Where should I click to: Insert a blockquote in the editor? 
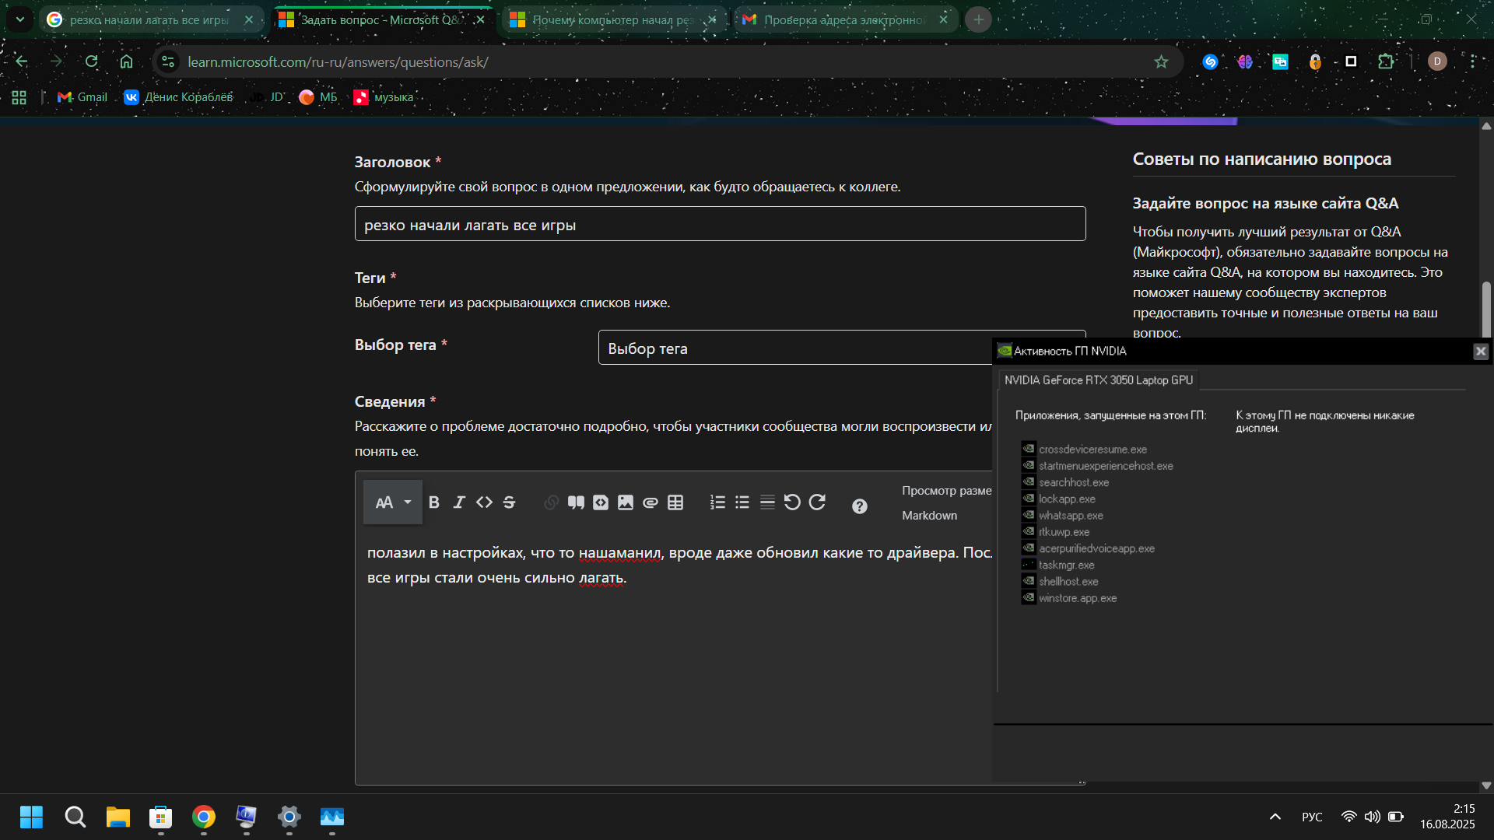click(x=576, y=502)
